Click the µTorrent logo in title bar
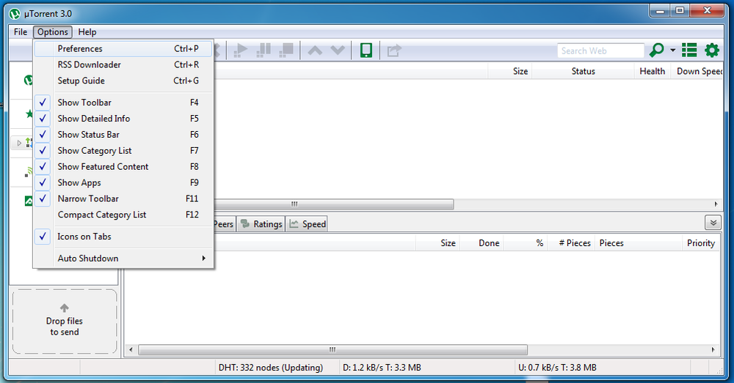 (15, 13)
